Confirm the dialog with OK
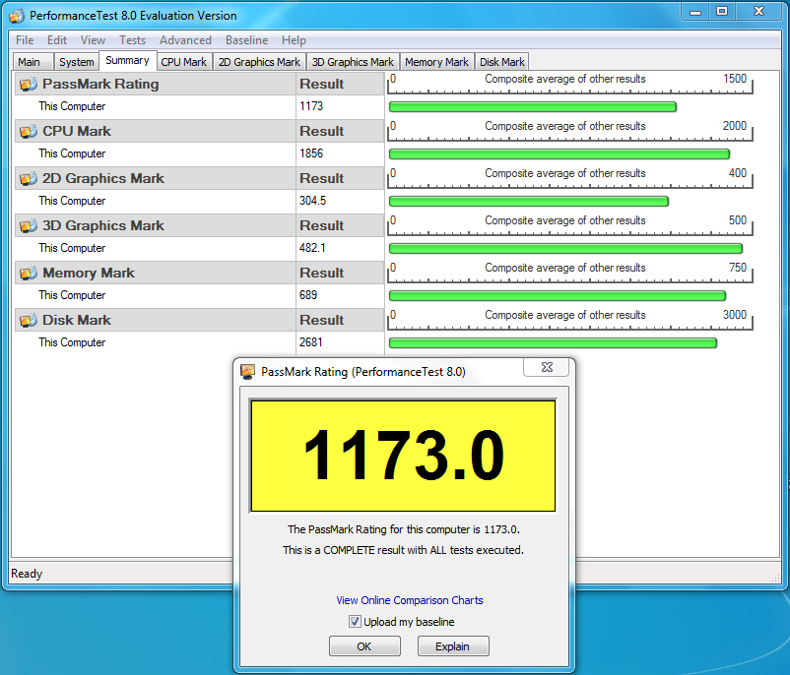 click(x=364, y=646)
